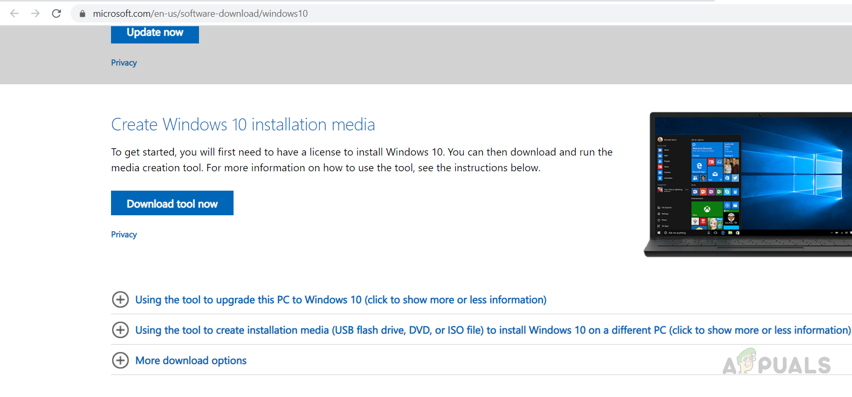Click the plus icon beside More download options
852x397 pixels.
(120, 360)
